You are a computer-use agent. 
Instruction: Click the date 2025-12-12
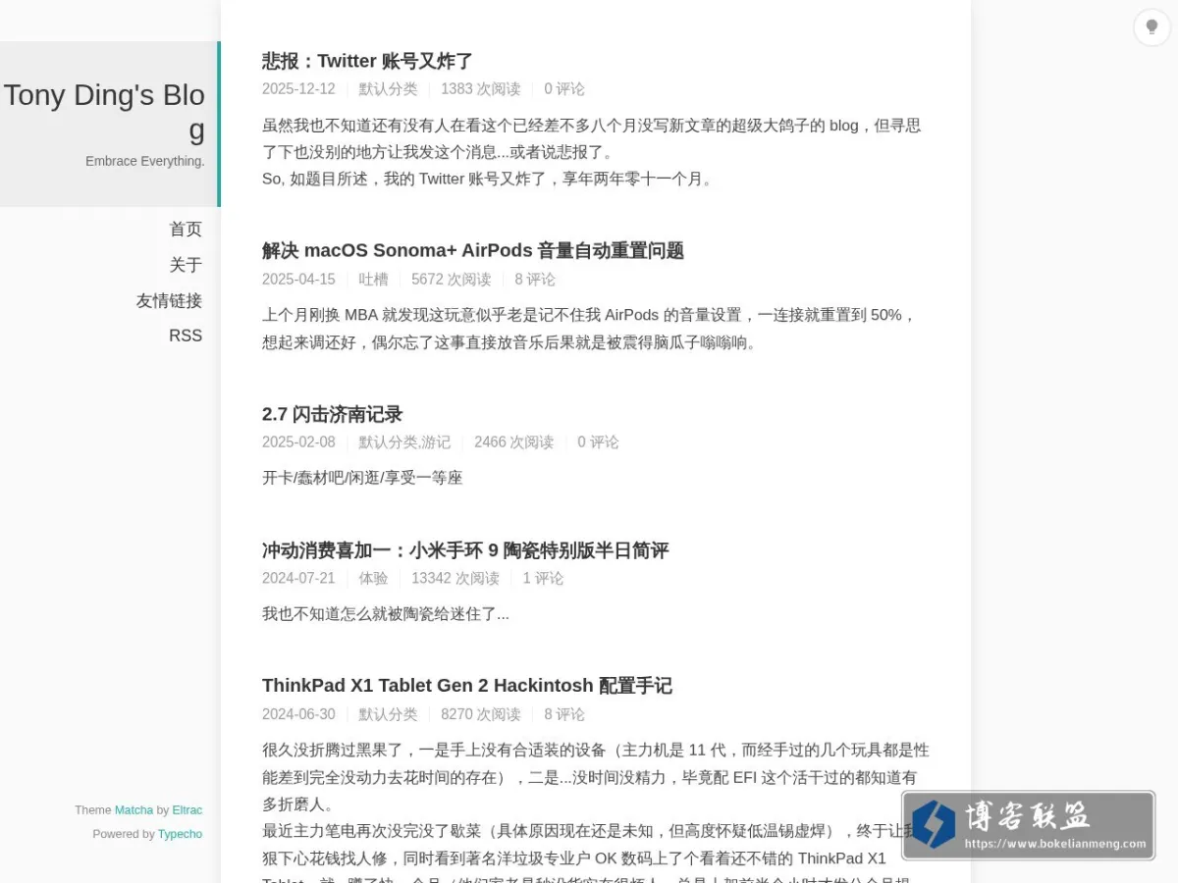[x=298, y=89]
